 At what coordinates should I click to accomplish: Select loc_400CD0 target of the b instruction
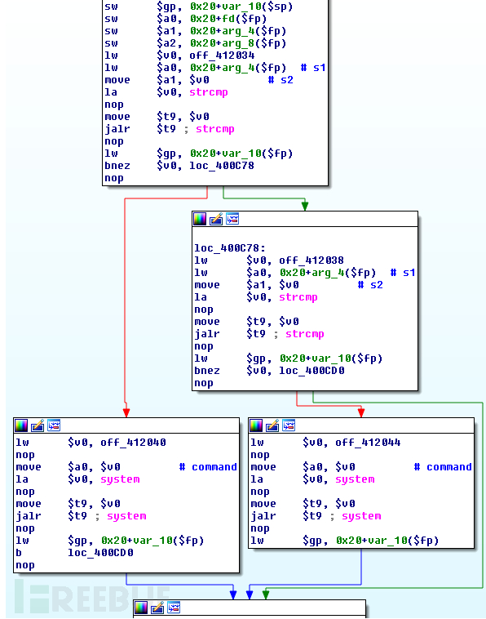(x=100, y=552)
